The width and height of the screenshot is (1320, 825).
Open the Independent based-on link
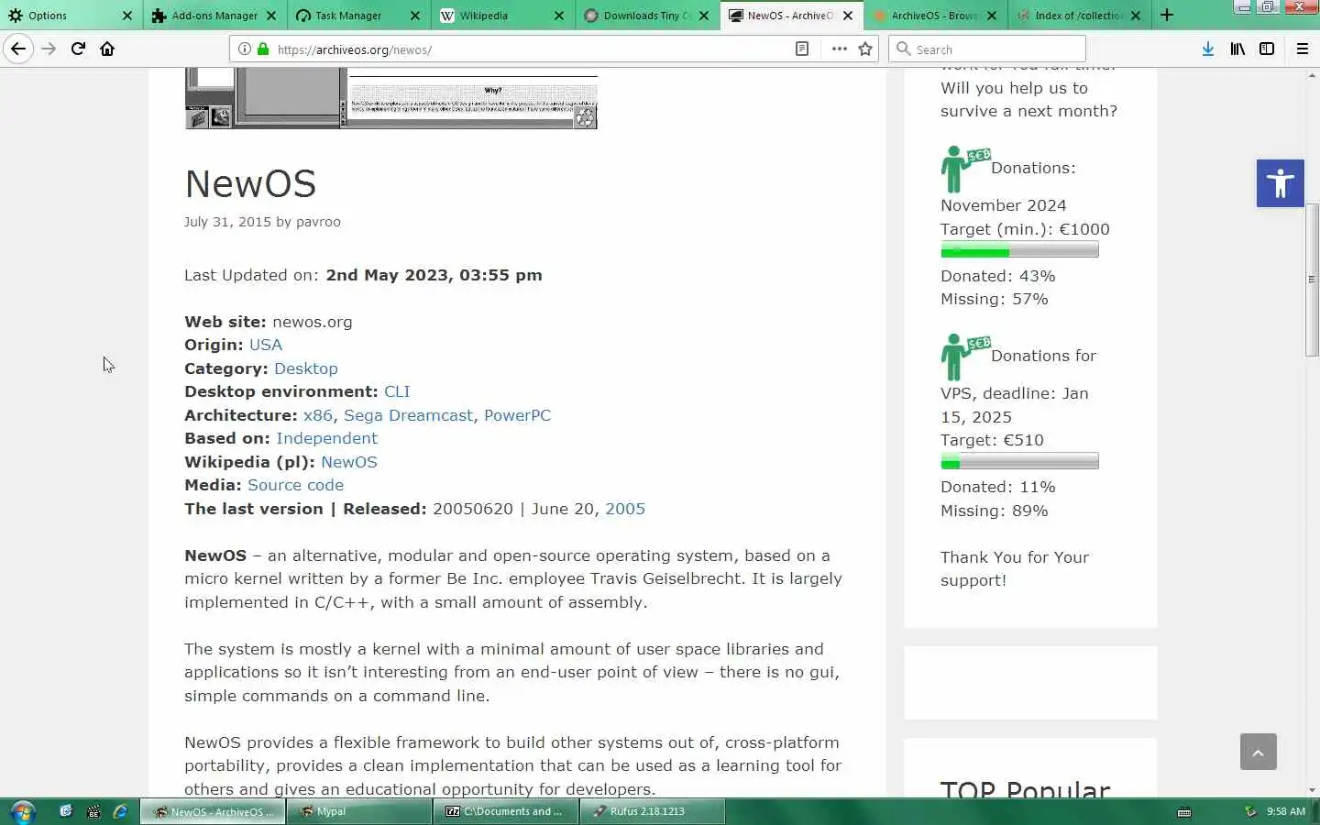click(x=326, y=438)
